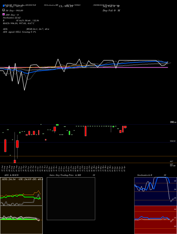
Task: Open the ADX indicator chart panel
Action: click(21, 191)
